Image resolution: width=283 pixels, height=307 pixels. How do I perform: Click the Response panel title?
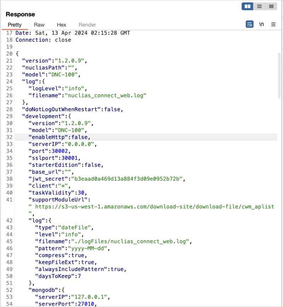point(21,14)
